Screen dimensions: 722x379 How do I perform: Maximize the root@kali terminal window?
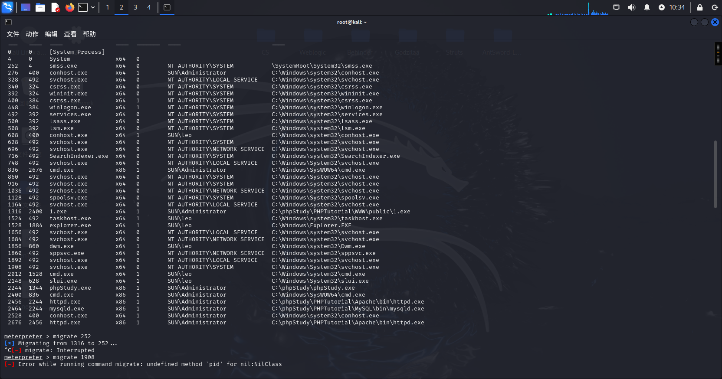point(705,22)
